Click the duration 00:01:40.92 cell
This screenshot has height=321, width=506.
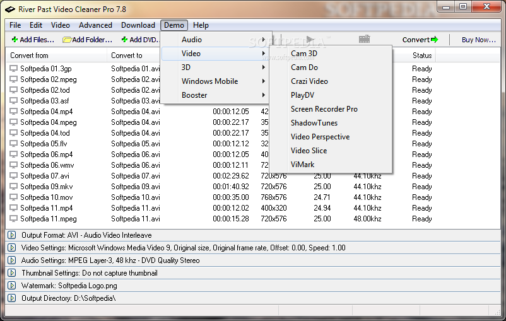tap(231, 187)
